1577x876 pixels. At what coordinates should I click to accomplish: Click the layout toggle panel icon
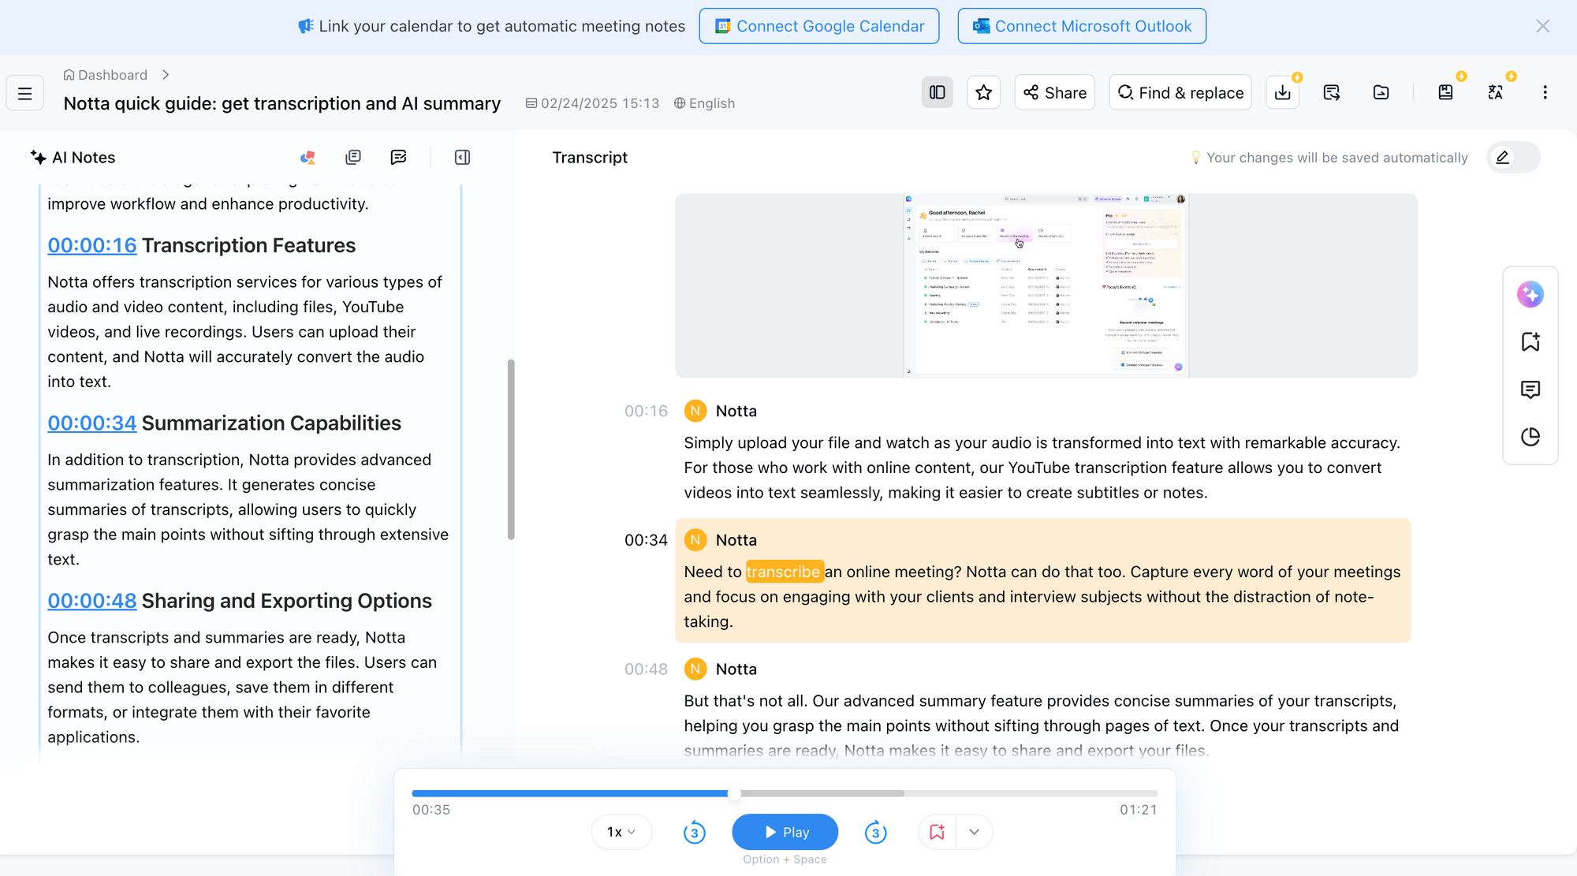[x=936, y=91]
